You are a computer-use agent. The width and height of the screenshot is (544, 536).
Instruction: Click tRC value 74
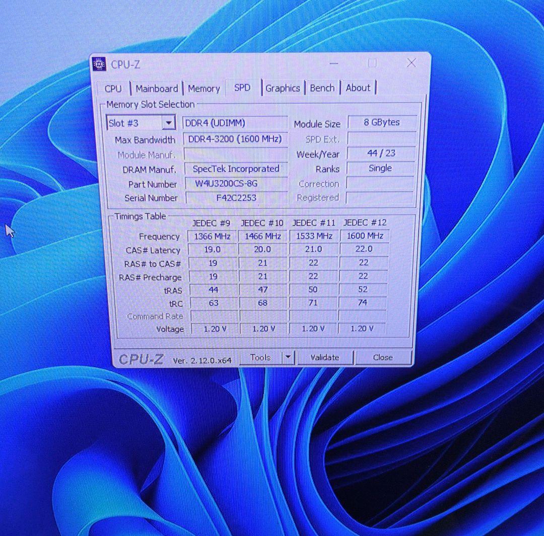click(362, 302)
